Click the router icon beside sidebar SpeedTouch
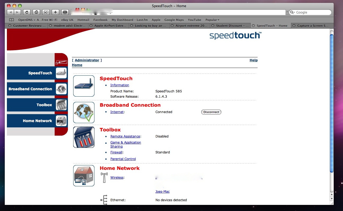 61,73
